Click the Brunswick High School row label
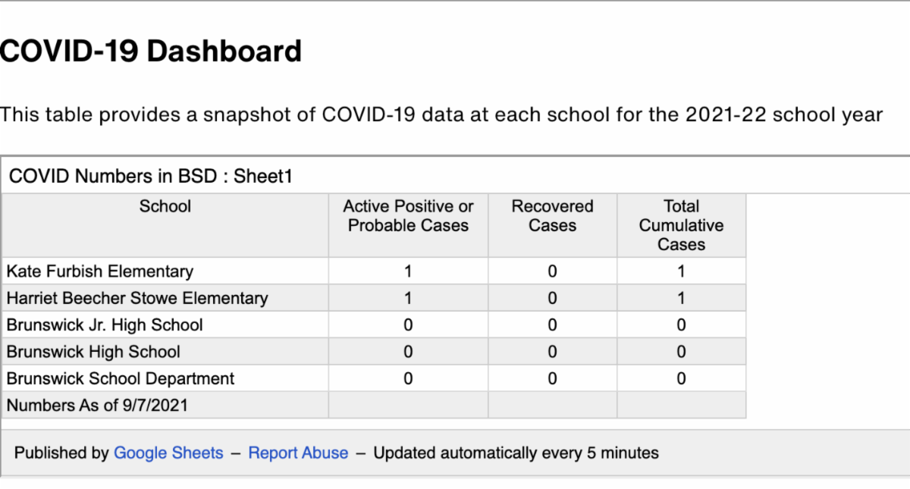The width and height of the screenshot is (910, 489). pyautogui.click(x=93, y=352)
